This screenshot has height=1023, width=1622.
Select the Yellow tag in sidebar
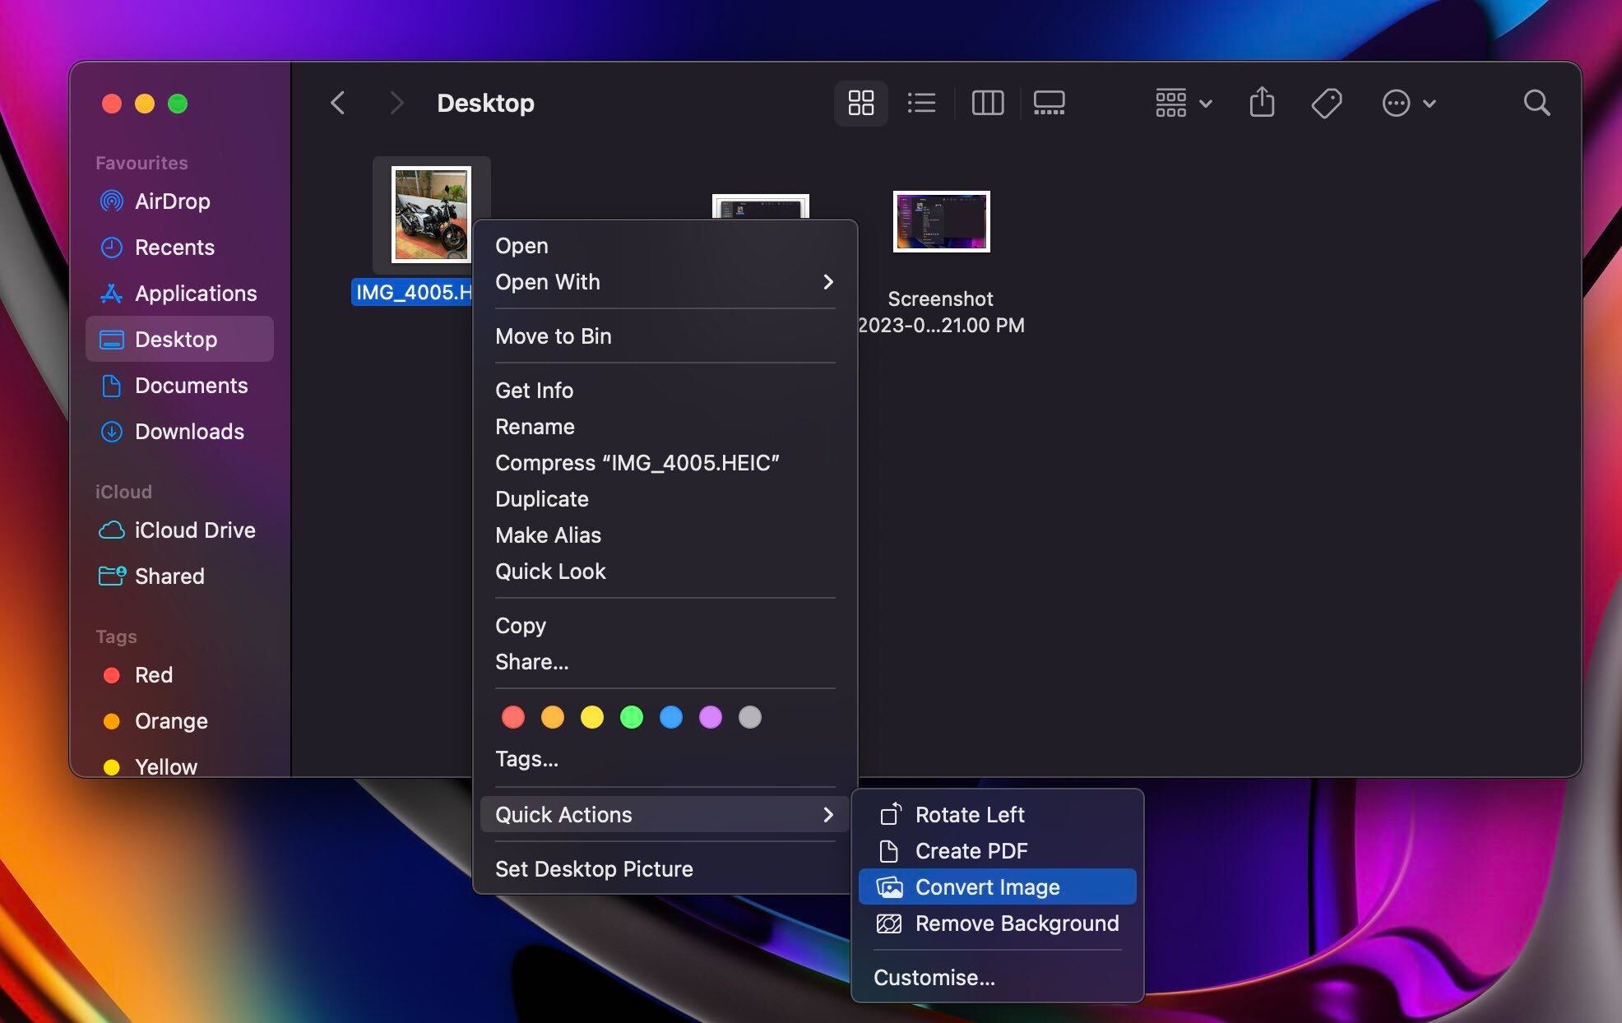click(179, 766)
